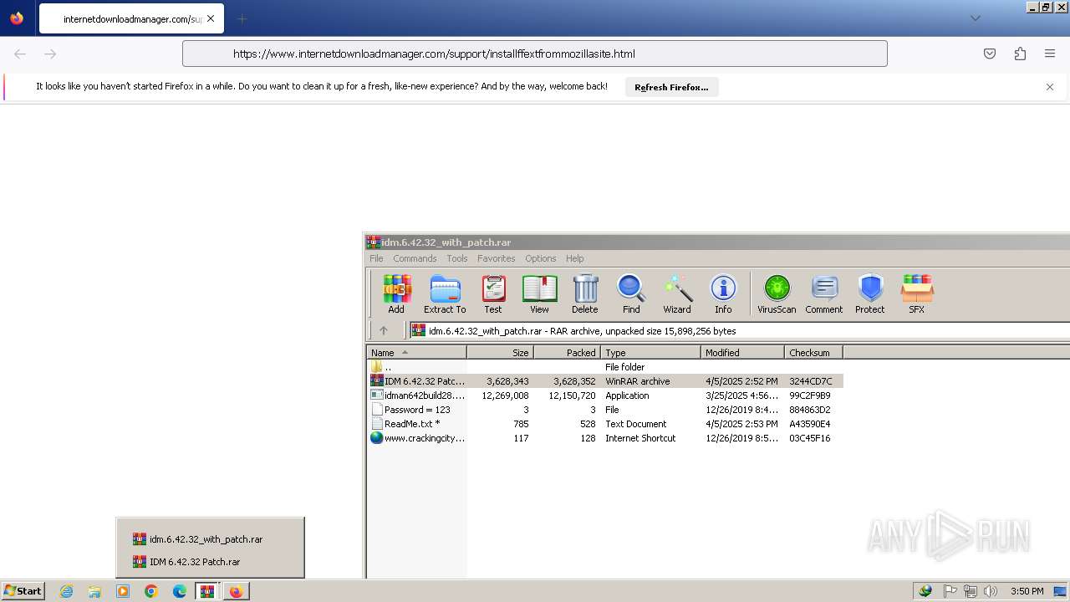Dismiss the Firefox refresh notification bar

click(1050, 87)
